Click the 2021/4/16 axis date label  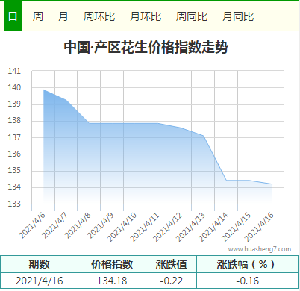click(259, 228)
